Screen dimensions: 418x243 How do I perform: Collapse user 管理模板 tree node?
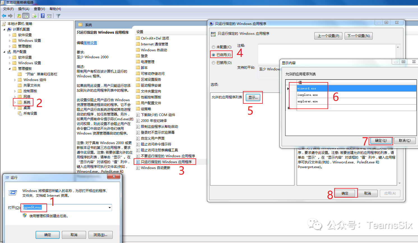10,69
